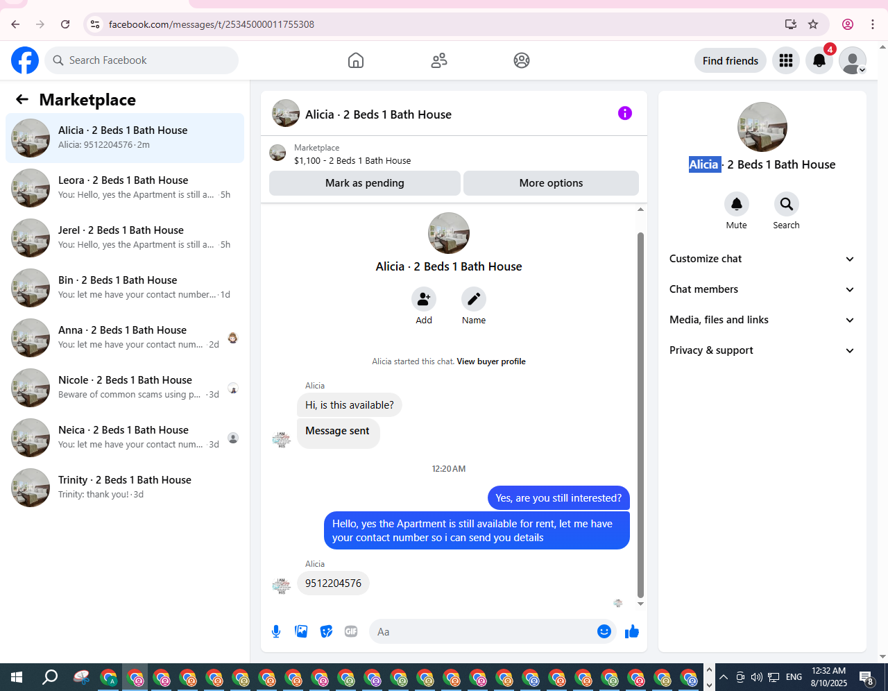Click the back arrow next to Marketplace
Viewport: 888px width, 691px height.
tap(22, 99)
